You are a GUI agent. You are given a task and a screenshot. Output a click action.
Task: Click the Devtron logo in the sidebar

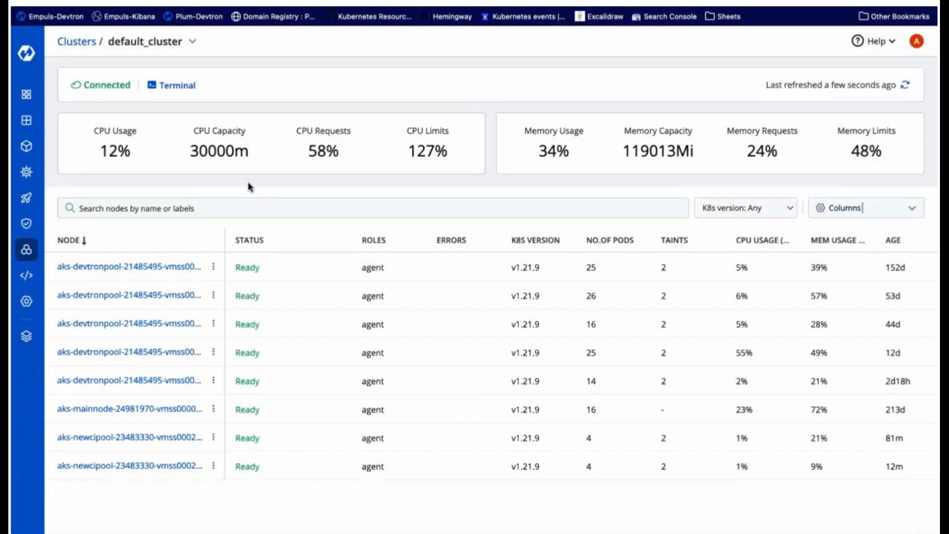(x=26, y=53)
